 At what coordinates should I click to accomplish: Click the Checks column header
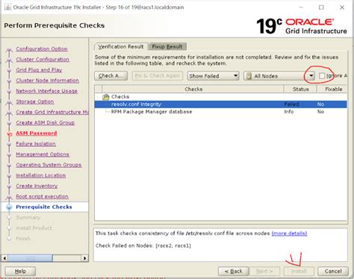click(193, 89)
